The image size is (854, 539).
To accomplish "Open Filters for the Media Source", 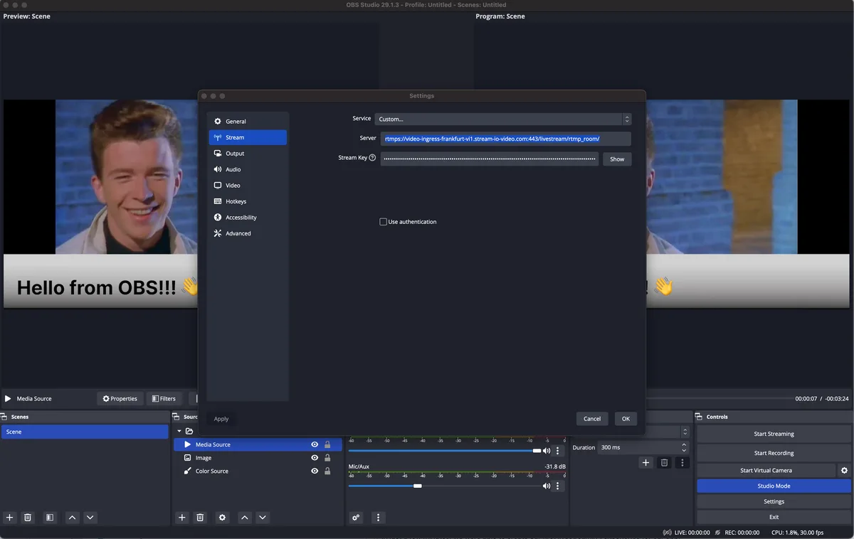I will (163, 399).
